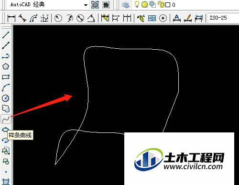Image resolution: width=239 pixels, height=185 pixels.
Task: Select the Aligned dimension tool
Action: tap(22, 18)
